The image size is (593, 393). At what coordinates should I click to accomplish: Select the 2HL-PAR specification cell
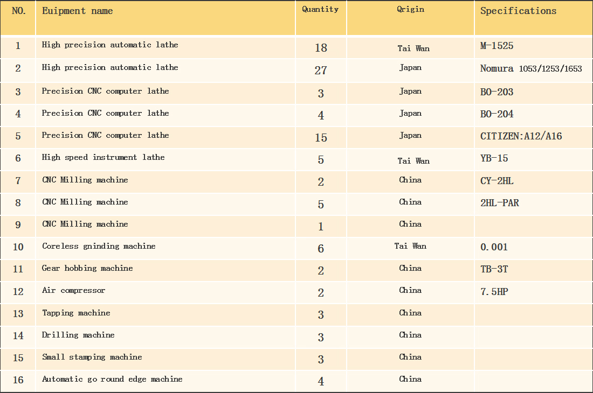500,203
